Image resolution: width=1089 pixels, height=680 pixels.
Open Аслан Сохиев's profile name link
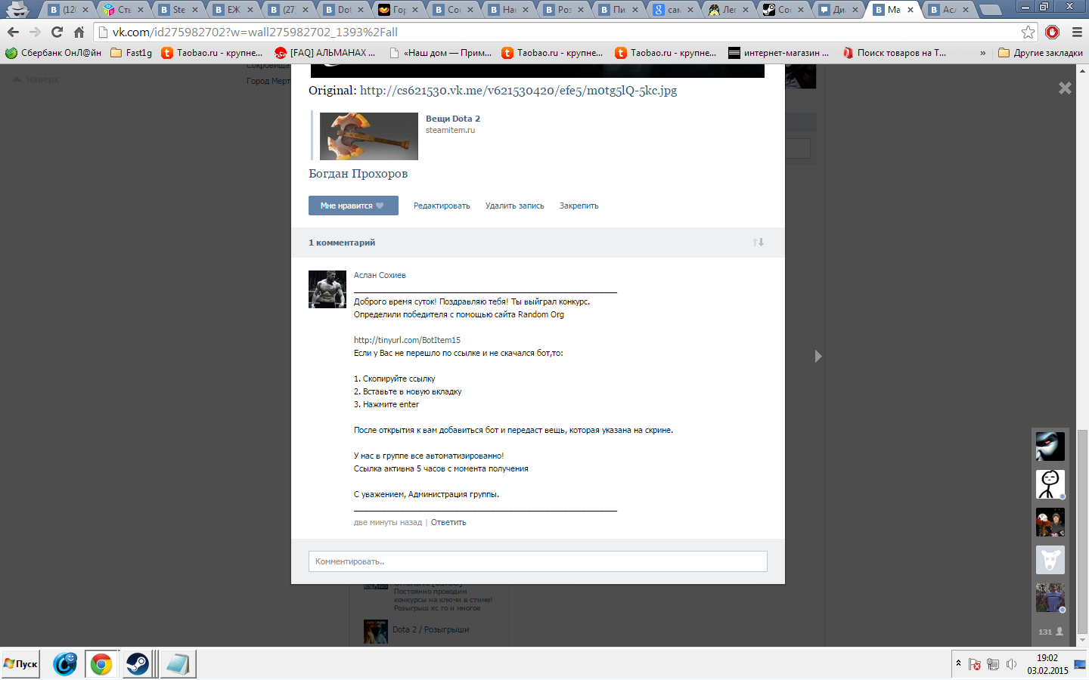380,275
